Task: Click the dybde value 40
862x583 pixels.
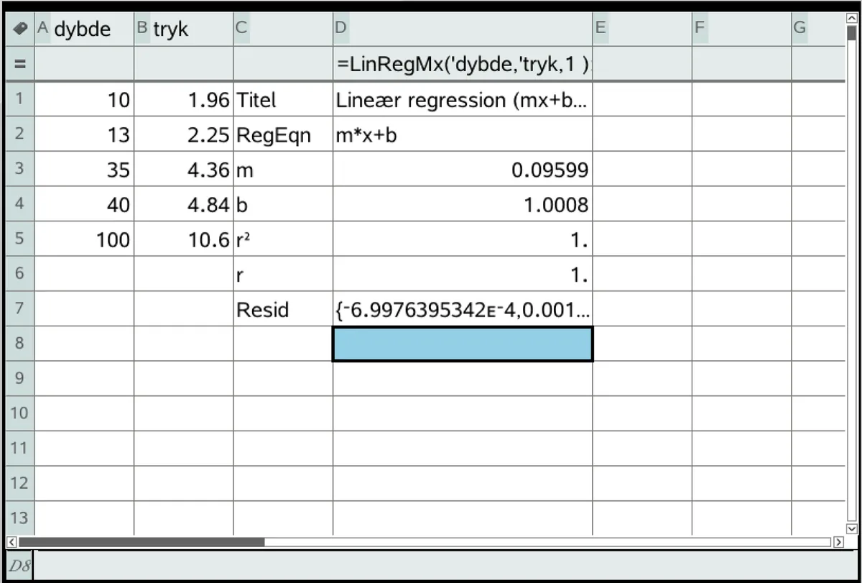Action: [x=84, y=205]
